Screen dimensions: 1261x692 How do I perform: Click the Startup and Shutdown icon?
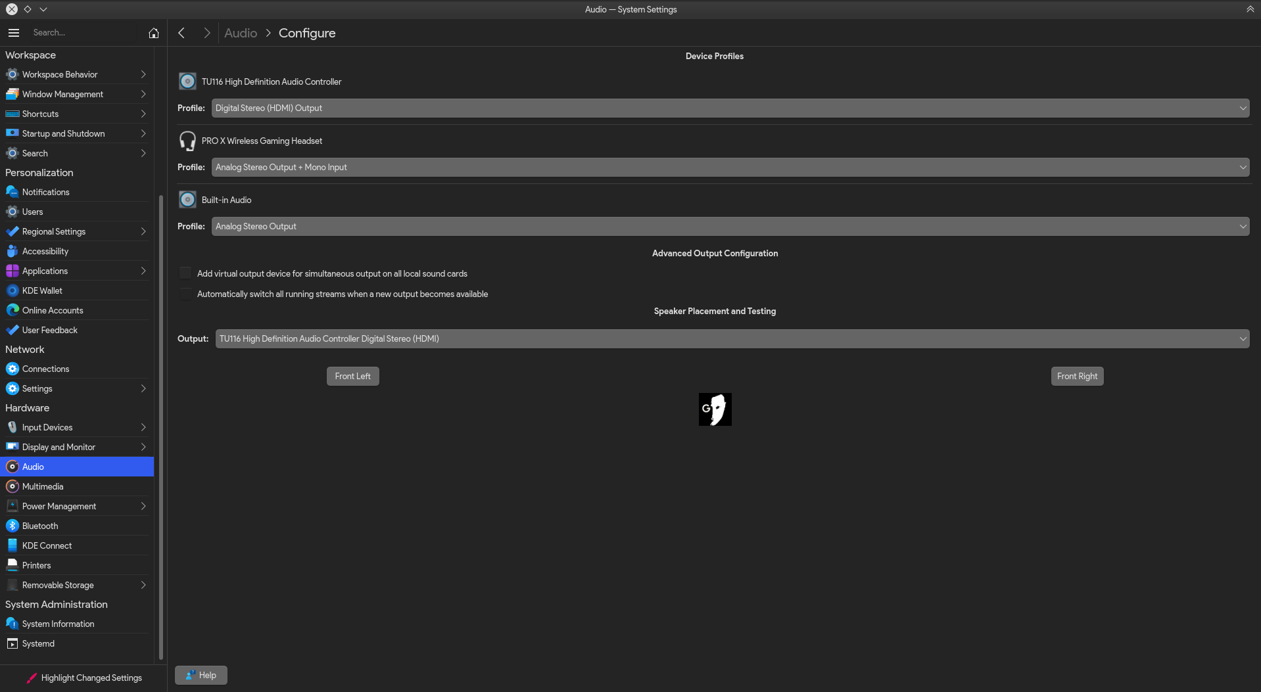(x=12, y=133)
